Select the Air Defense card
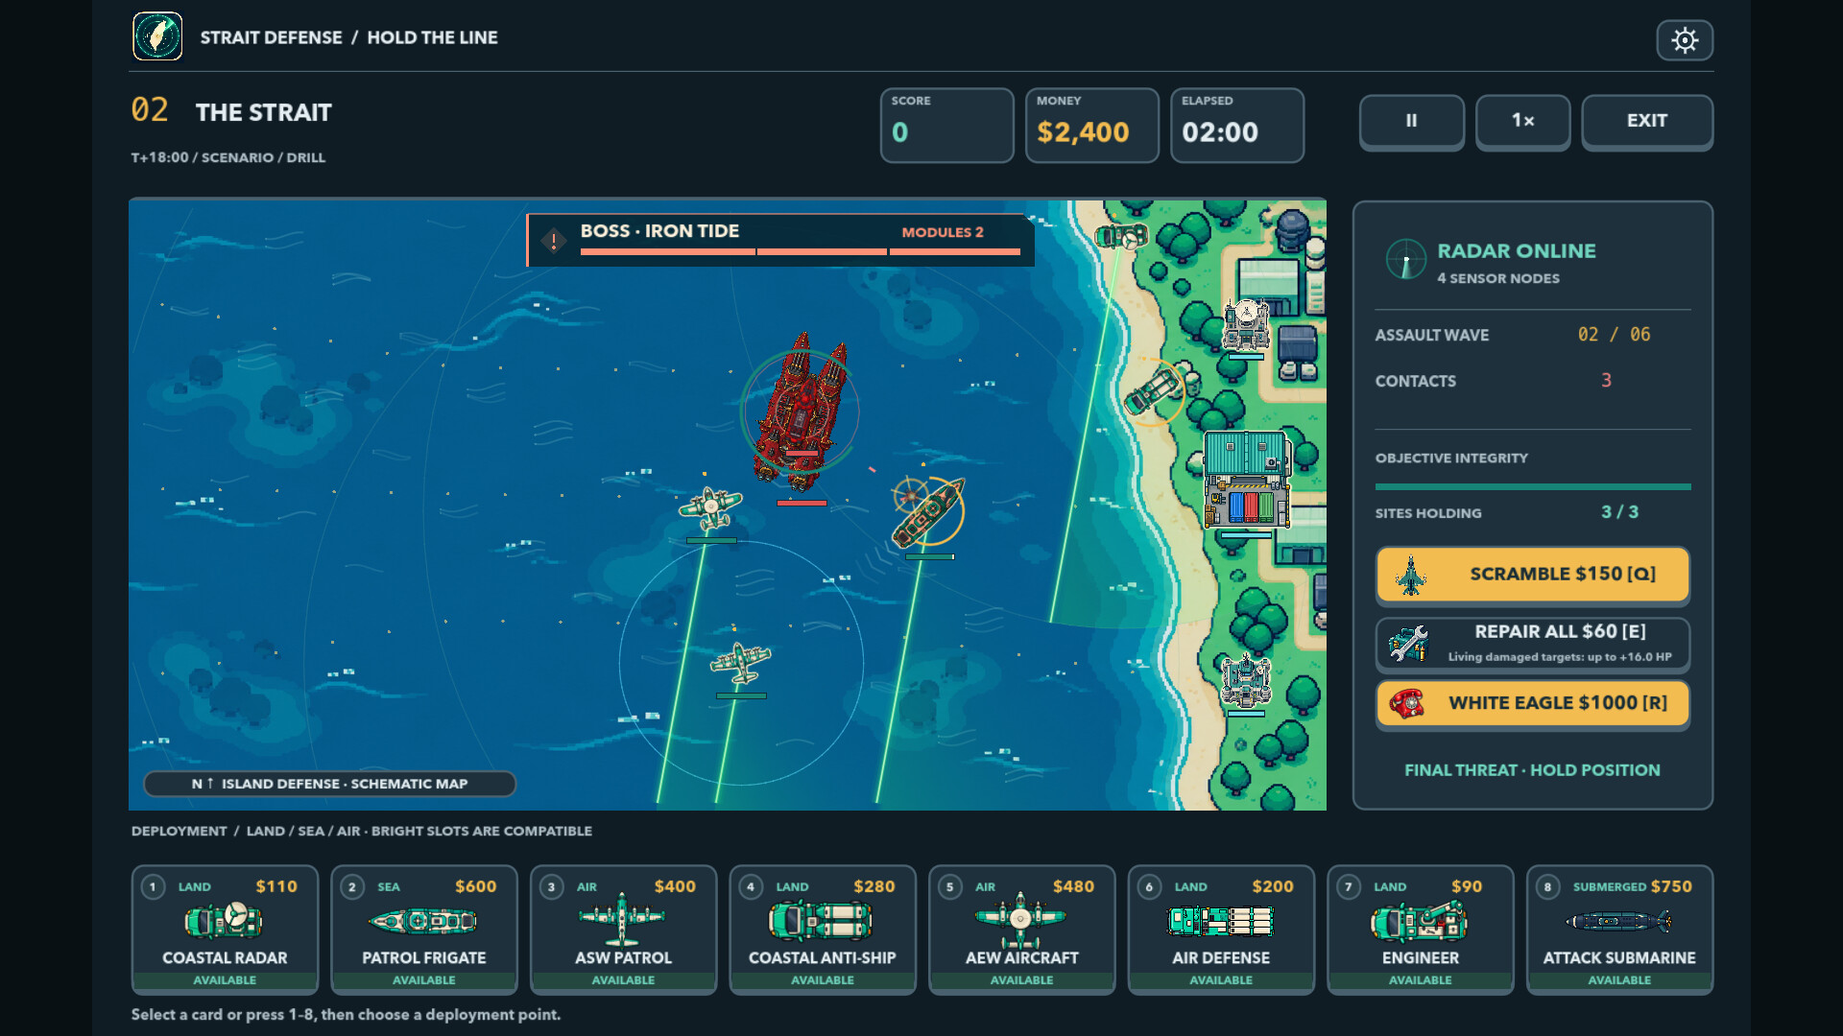 (1221, 930)
